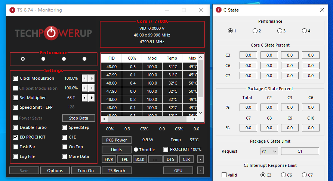Screen dimensions: 333x181
Task: Select first performance profile in Monitoring window
Action: (x=23, y=59)
